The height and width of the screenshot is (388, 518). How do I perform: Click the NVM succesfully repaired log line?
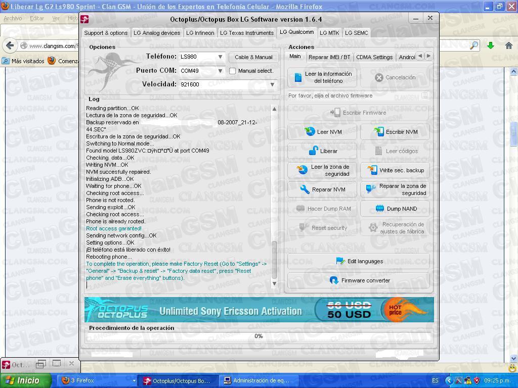(x=118, y=172)
